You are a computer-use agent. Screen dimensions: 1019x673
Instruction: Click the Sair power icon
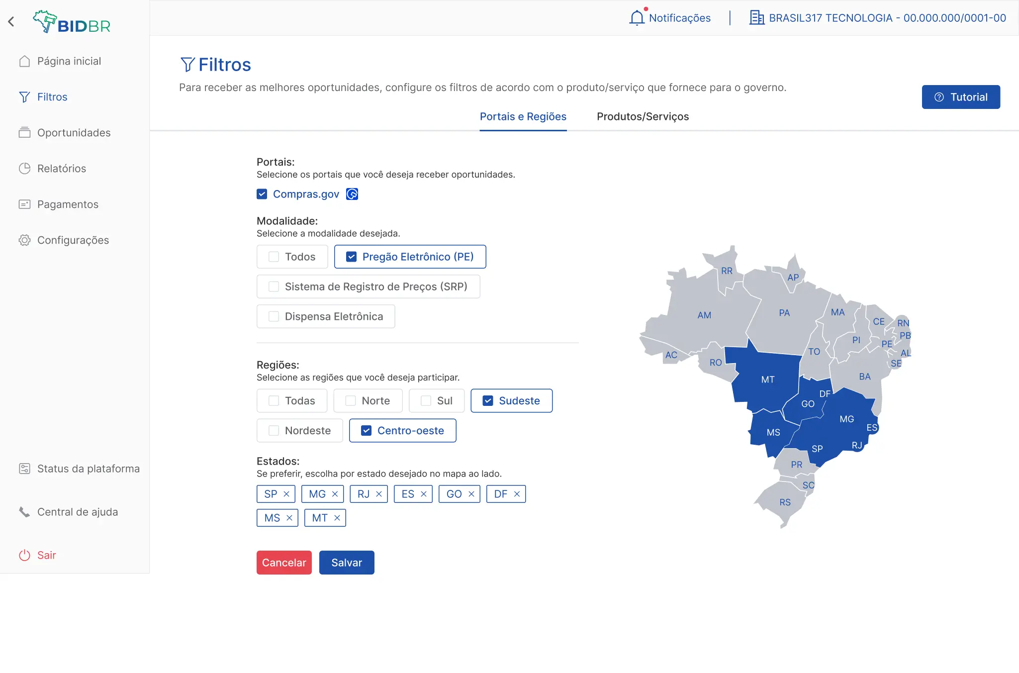[x=24, y=555]
